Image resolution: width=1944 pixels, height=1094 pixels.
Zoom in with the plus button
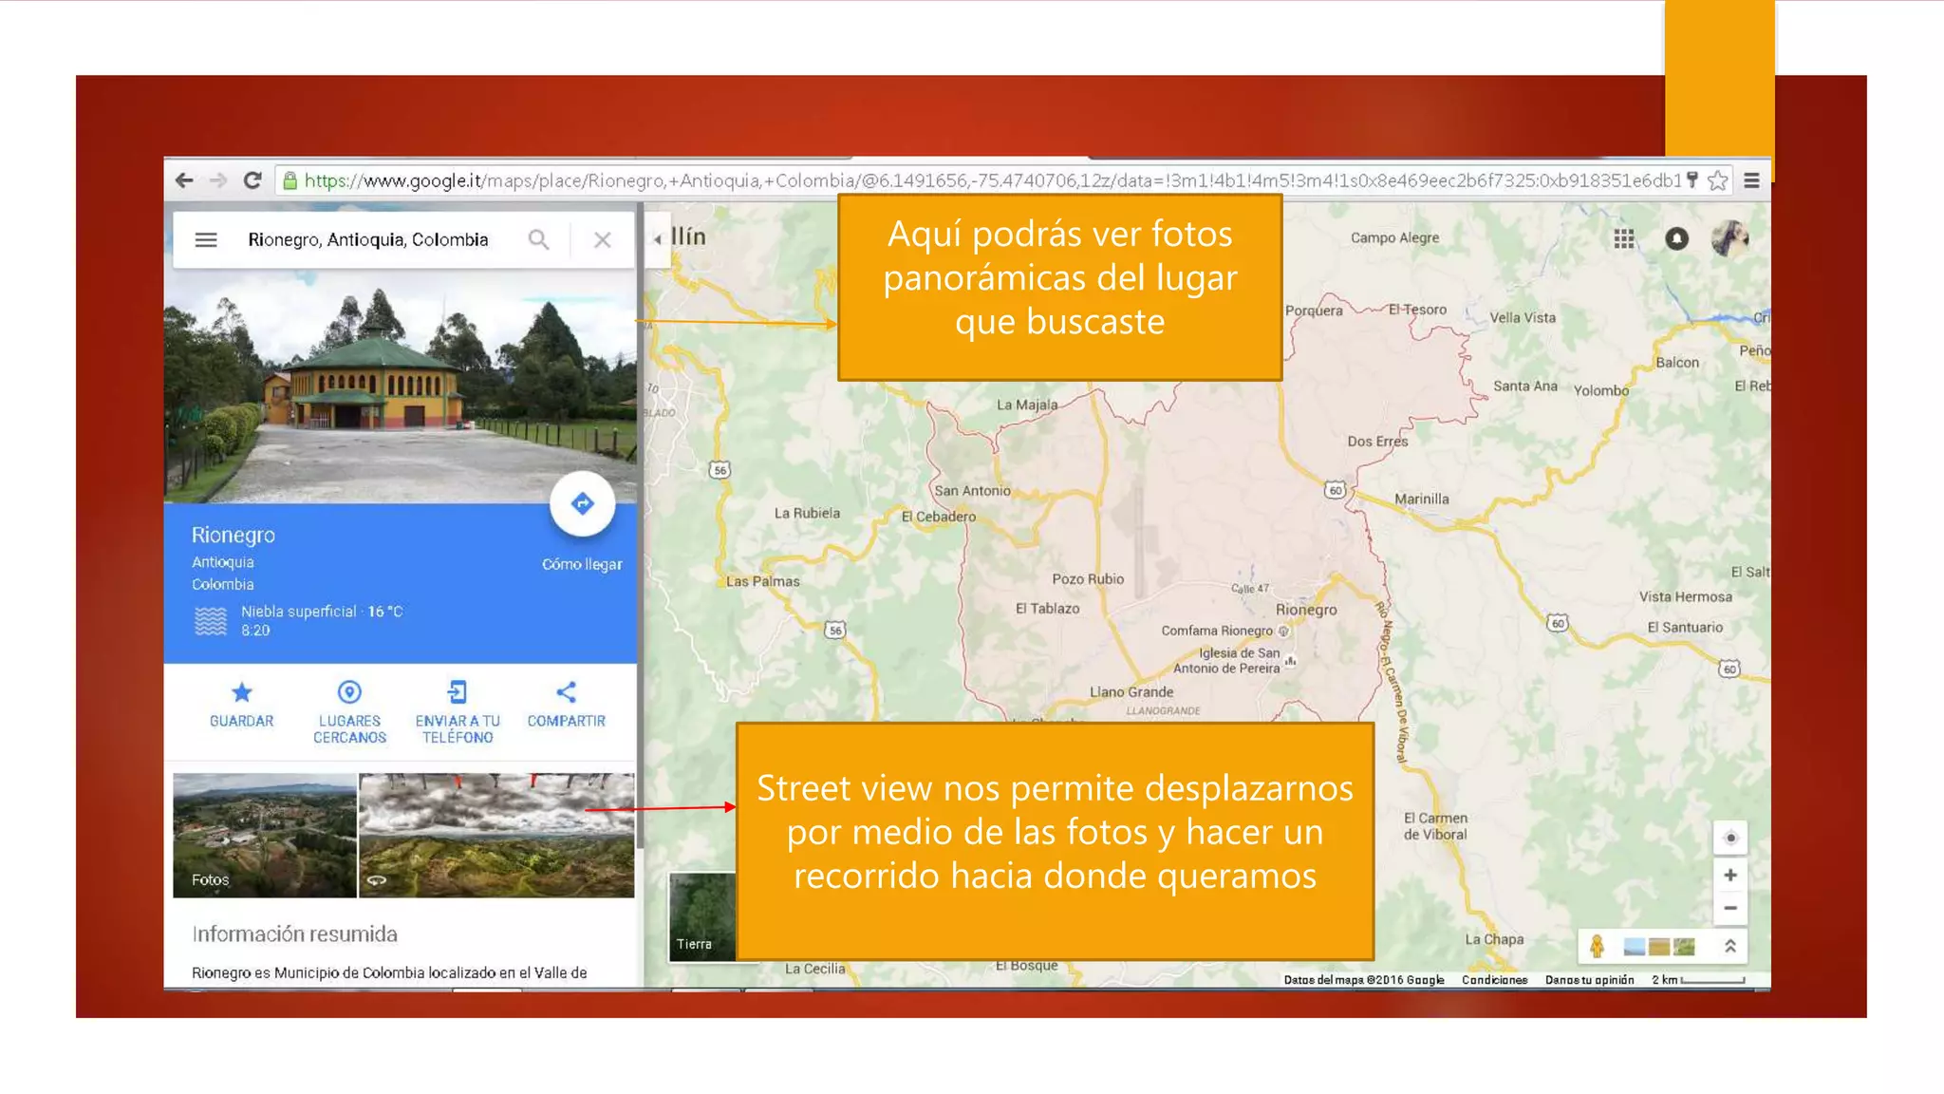click(x=1730, y=875)
